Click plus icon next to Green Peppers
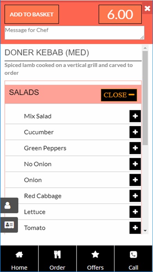 point(135,148)
